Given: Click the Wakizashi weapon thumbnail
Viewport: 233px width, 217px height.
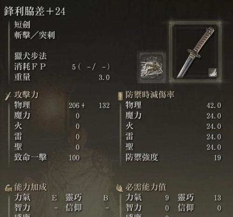Looking at the screenshot, I should [x=196, y=52].
